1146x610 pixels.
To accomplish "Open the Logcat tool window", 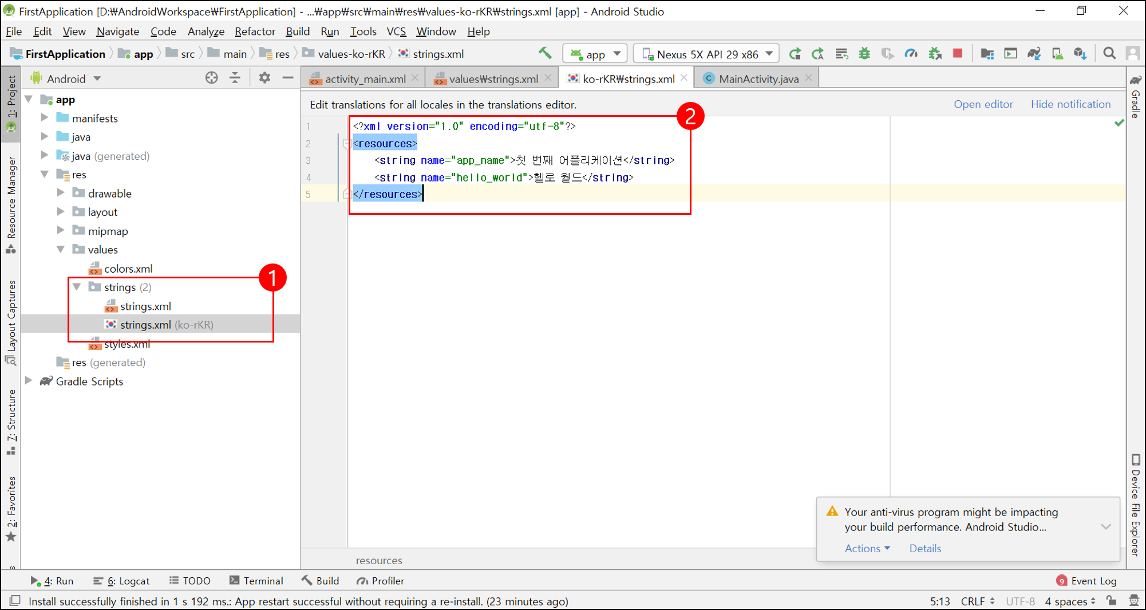I will click(121, 581).
